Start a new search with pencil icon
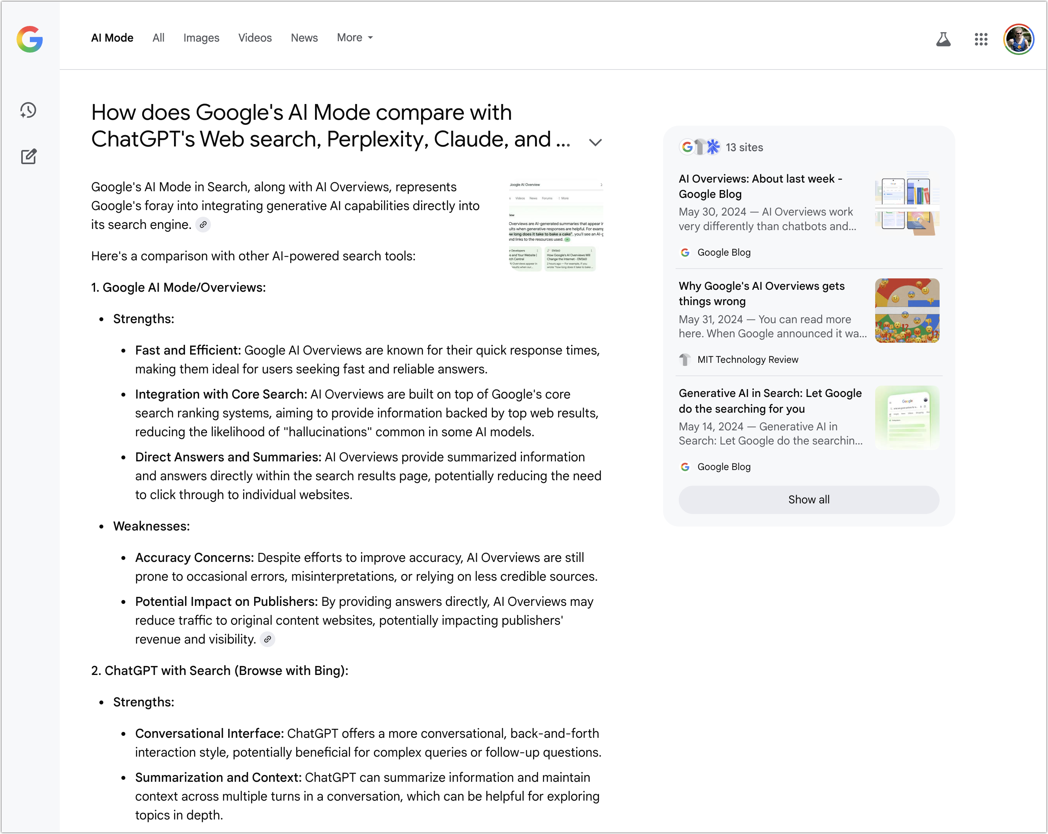 pos(29,156)
